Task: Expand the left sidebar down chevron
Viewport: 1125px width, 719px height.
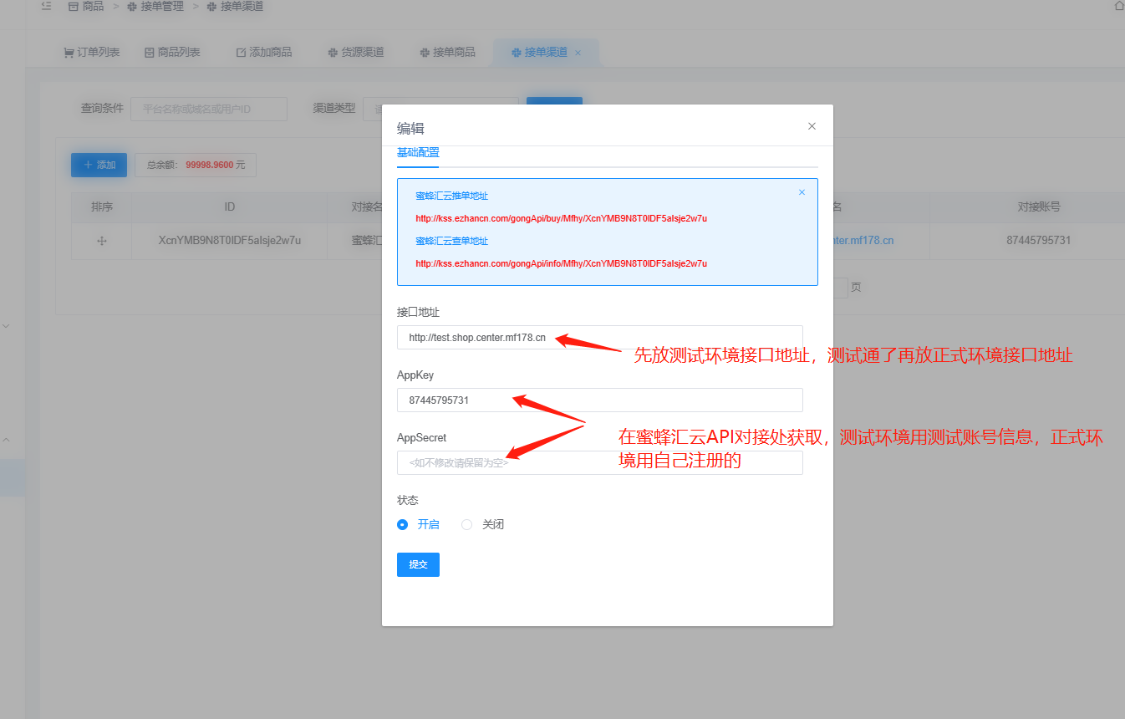Action: (x=6, y=326)
